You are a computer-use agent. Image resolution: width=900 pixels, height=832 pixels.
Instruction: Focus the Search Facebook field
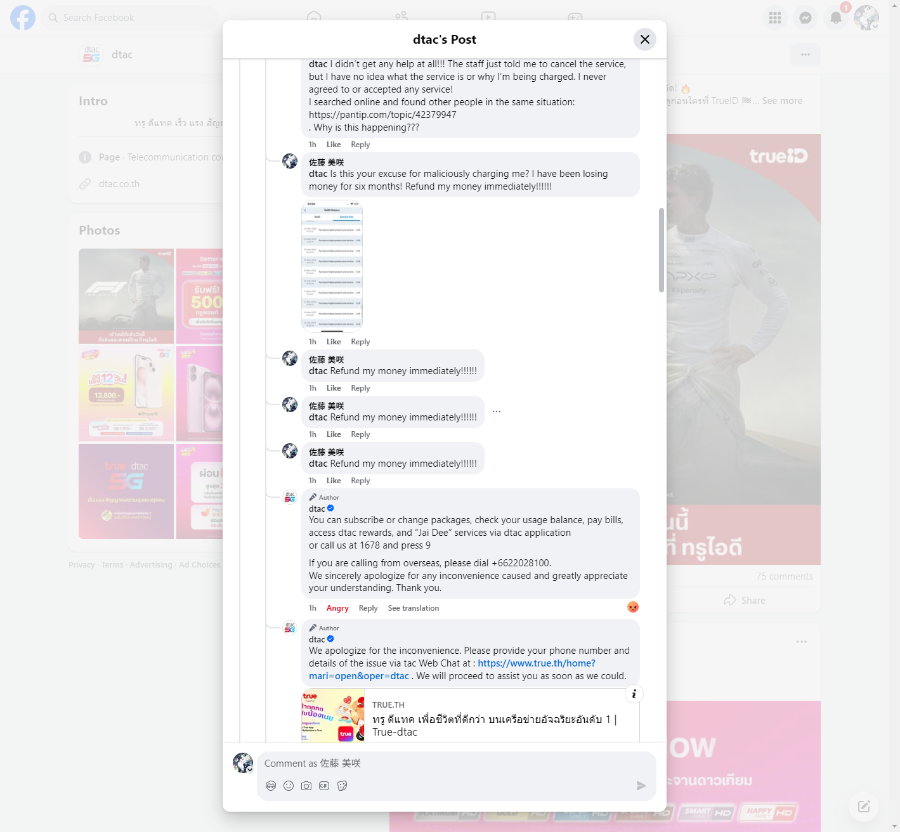(x=130, y=18)
